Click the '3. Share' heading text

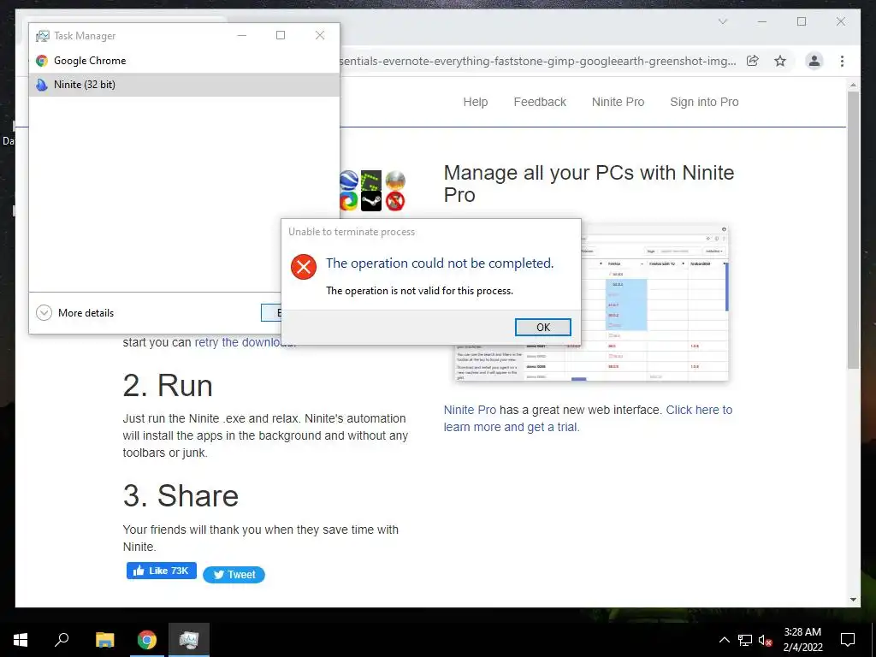(181, 495)
